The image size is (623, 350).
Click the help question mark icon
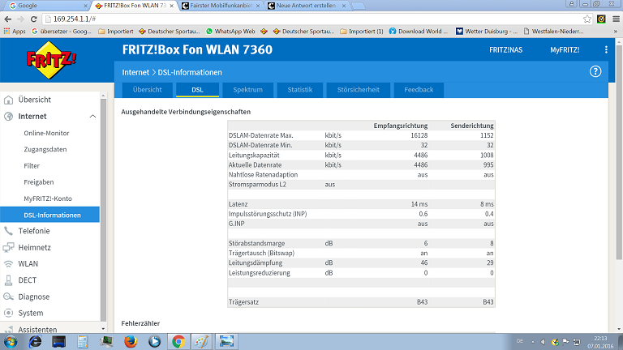pyautogui.click(x=595, y=71)
